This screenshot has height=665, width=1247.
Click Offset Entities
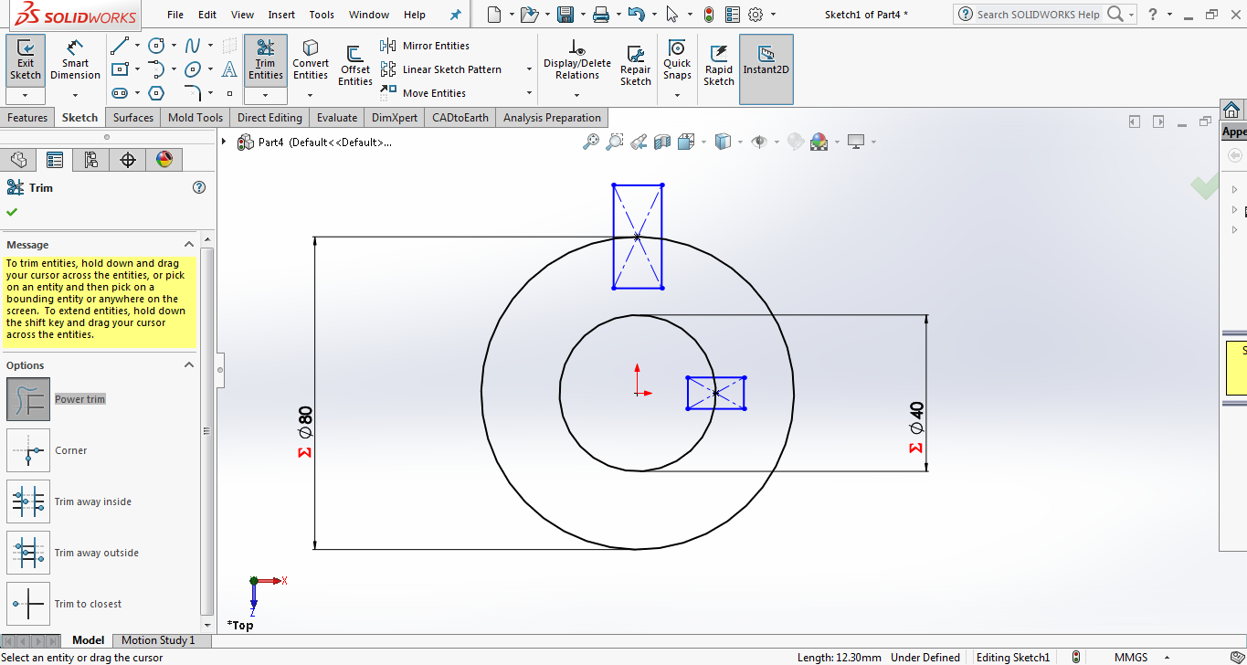coord(355,64)
